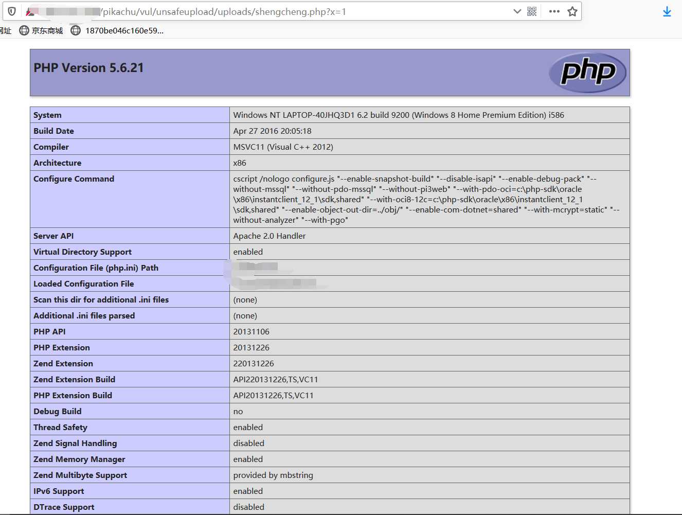
Task: Open the address bar history dropdown
Action: [x=517, y=11]
